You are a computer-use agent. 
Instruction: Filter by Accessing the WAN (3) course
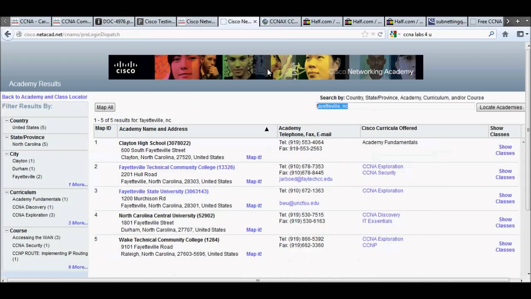(37, 238)
